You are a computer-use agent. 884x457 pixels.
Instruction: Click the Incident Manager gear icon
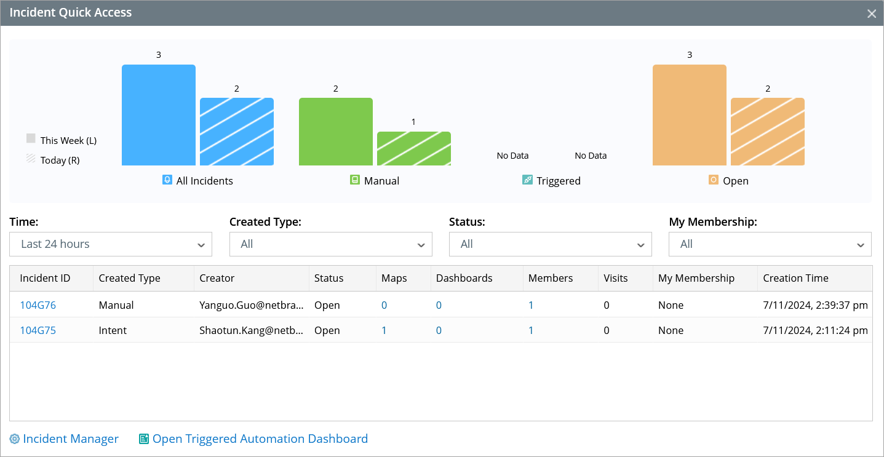click(x=15, y=439)
